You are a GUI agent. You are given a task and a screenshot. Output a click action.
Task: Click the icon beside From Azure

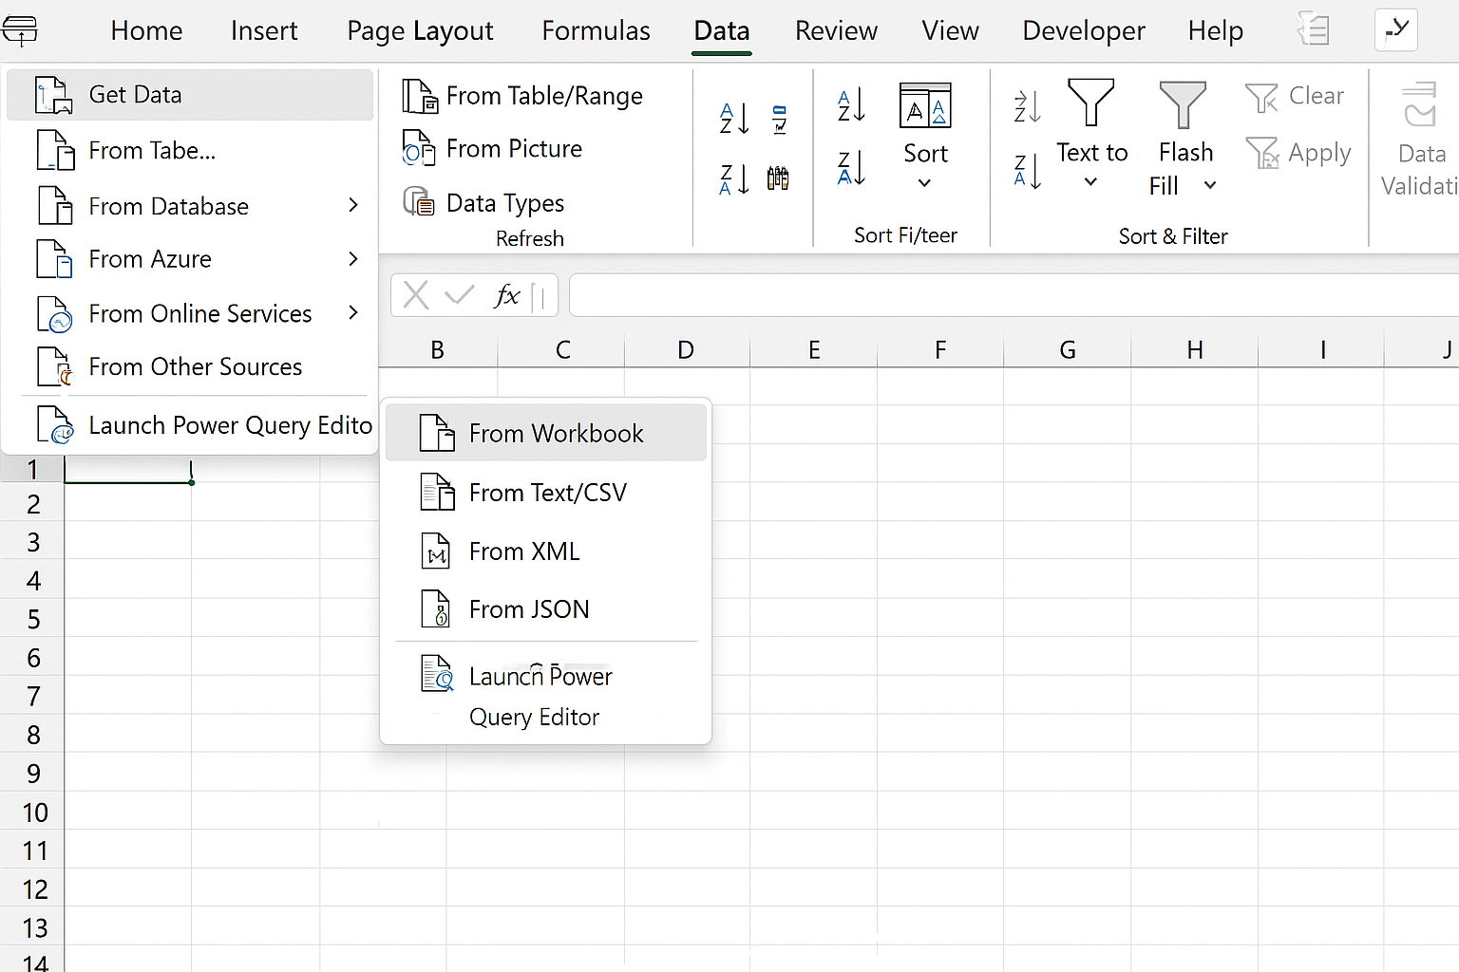point(55,259)
